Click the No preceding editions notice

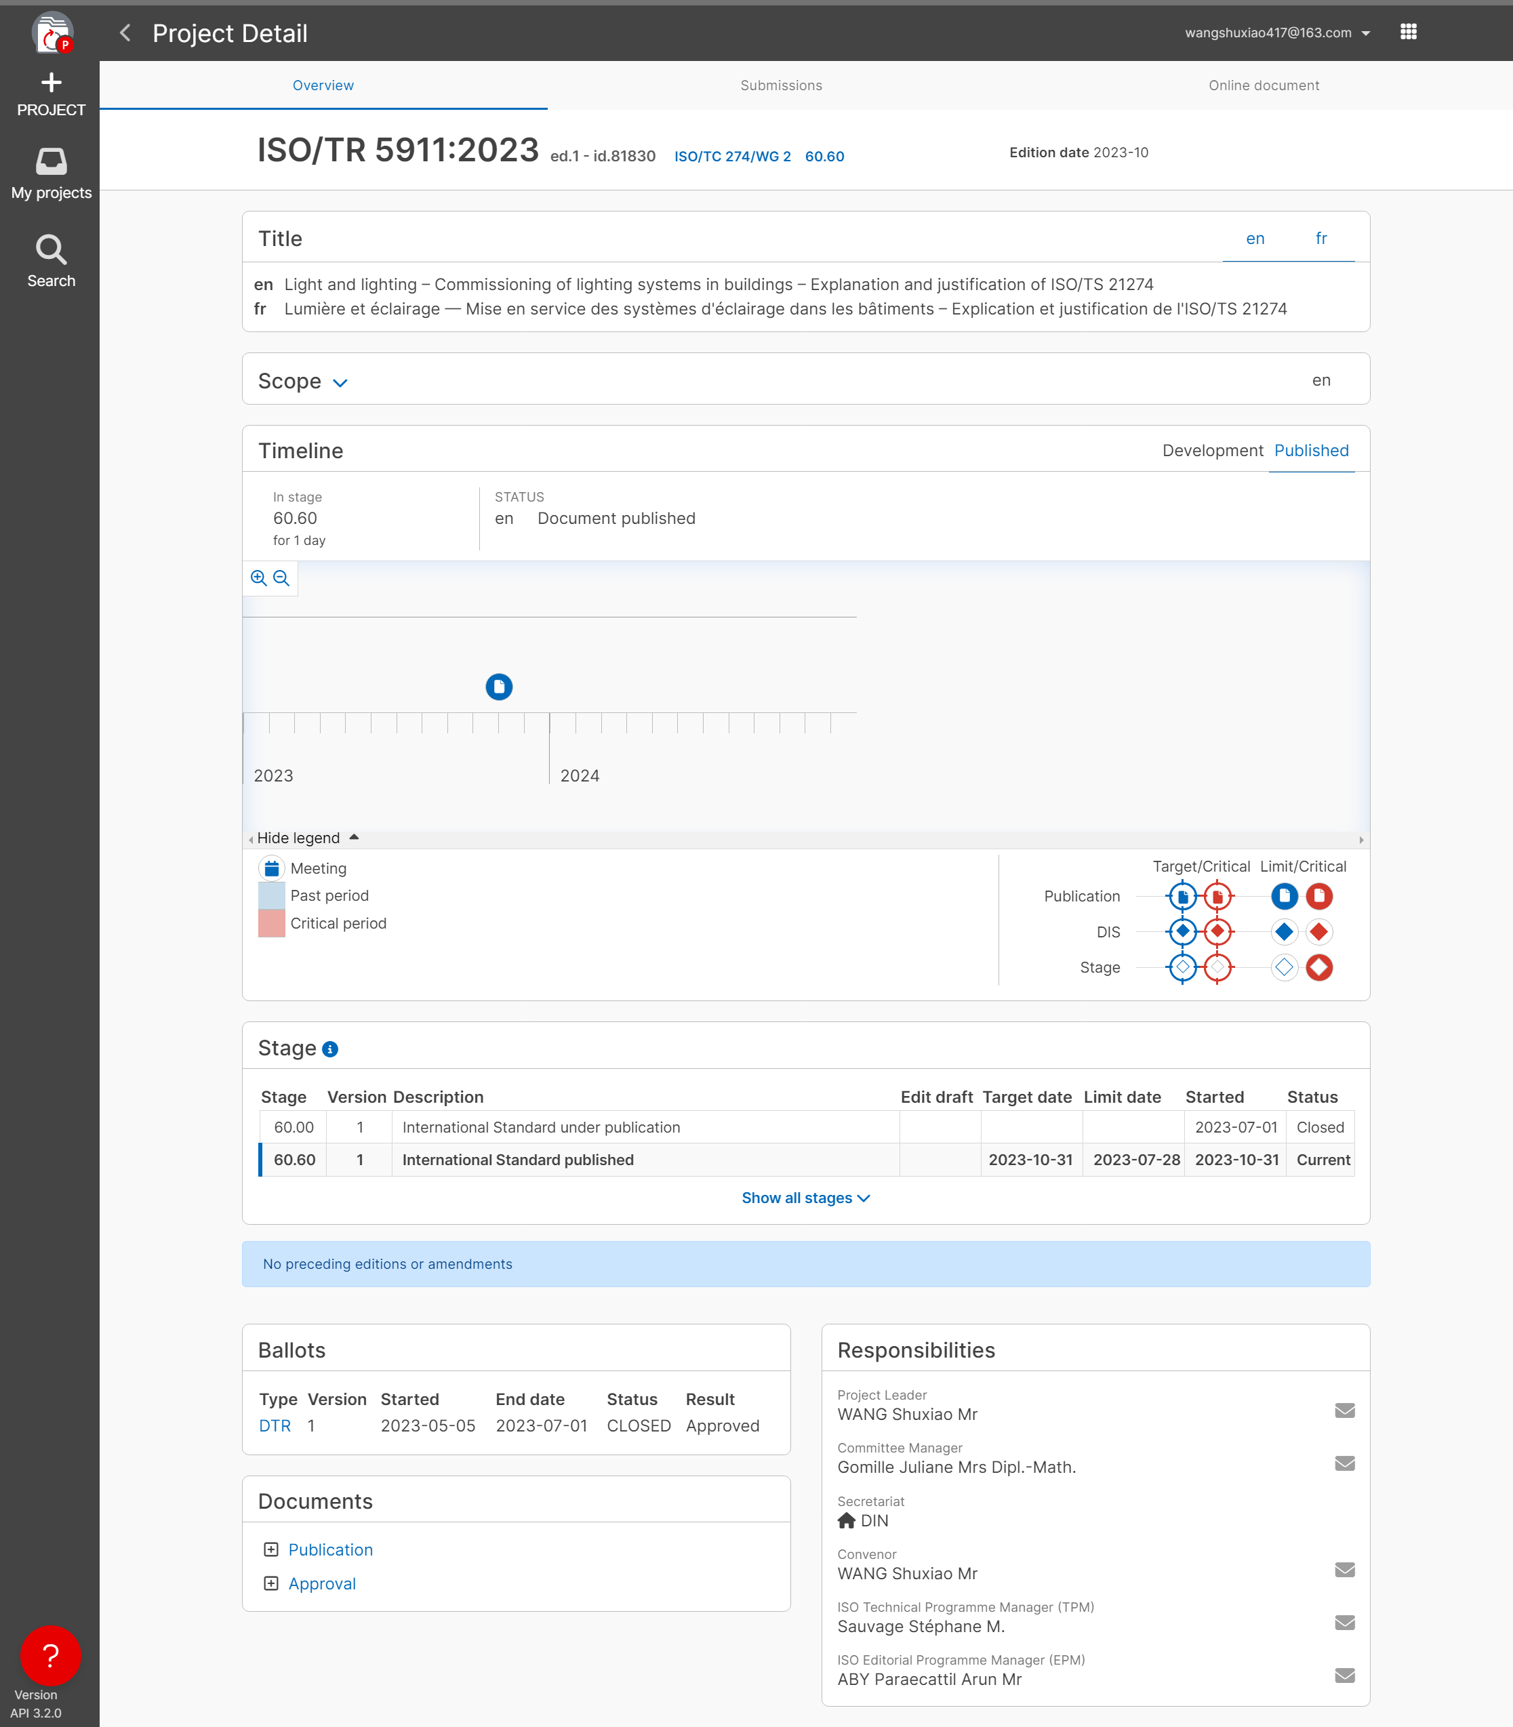(x=805, y=1263)
